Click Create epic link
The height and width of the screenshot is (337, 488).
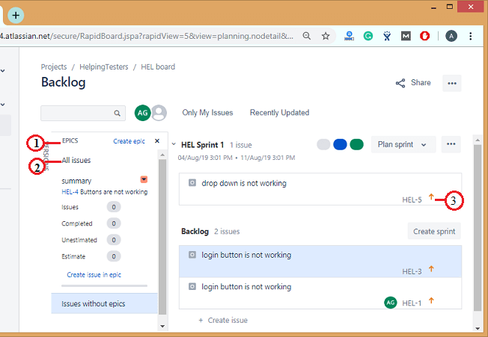click(129, 141)
